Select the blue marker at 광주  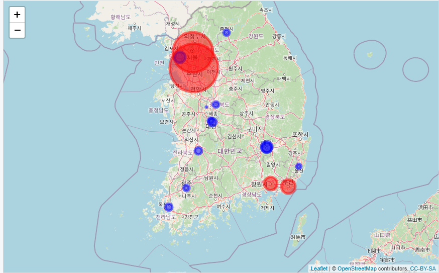click(x=186, y=188)
